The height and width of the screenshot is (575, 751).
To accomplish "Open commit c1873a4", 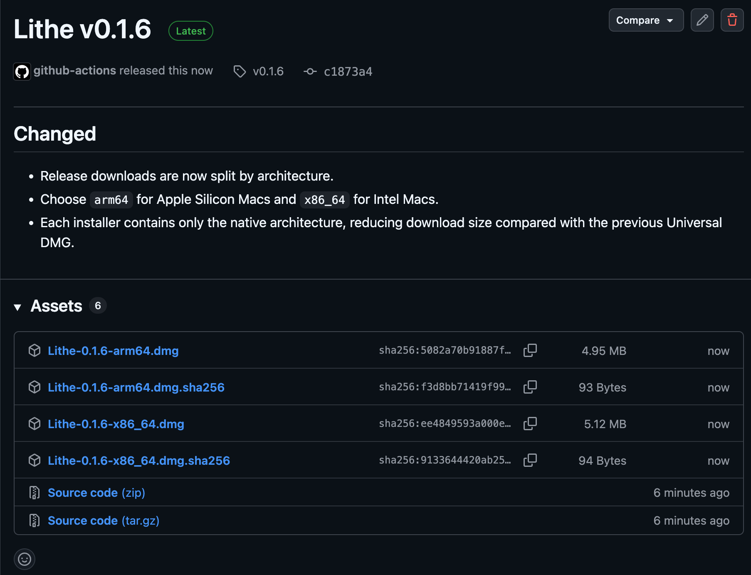I will pos(348,72).
